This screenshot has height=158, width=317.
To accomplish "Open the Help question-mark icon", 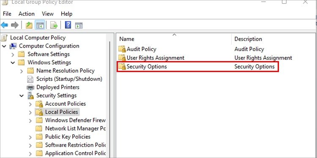I will click(68, 25).
